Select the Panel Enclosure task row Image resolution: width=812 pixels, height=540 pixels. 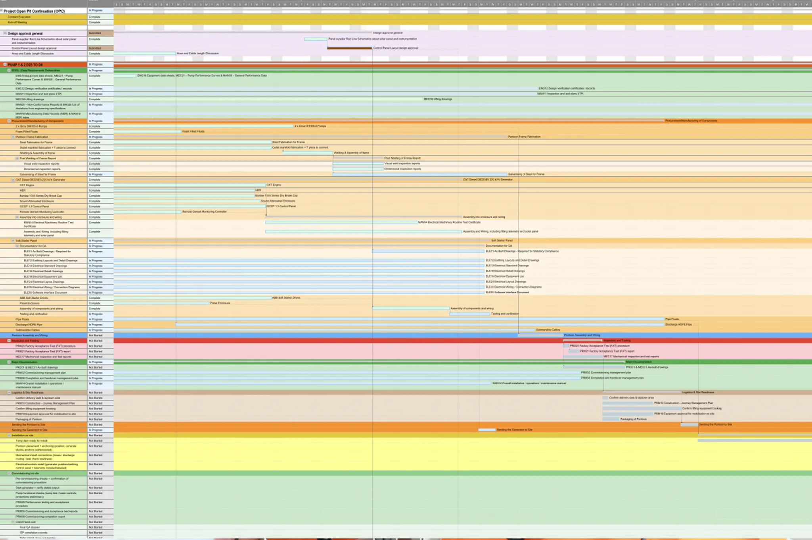44,303
